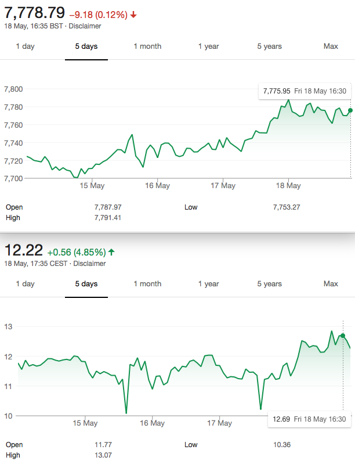355x464 pixels.
Task: Click the green data point dot on the bottom chart
Action: (x=343, y=336)
